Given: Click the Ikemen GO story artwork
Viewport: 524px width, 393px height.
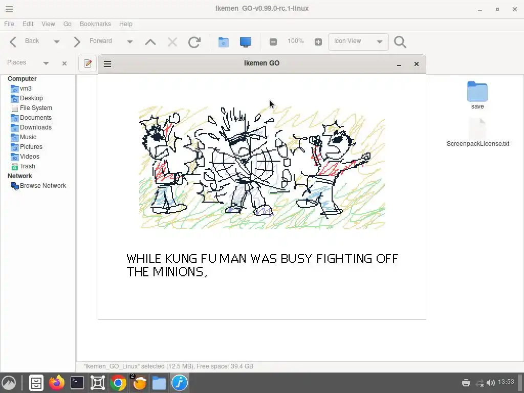Looking at the screenshot, I should click(x=262, y=167).
